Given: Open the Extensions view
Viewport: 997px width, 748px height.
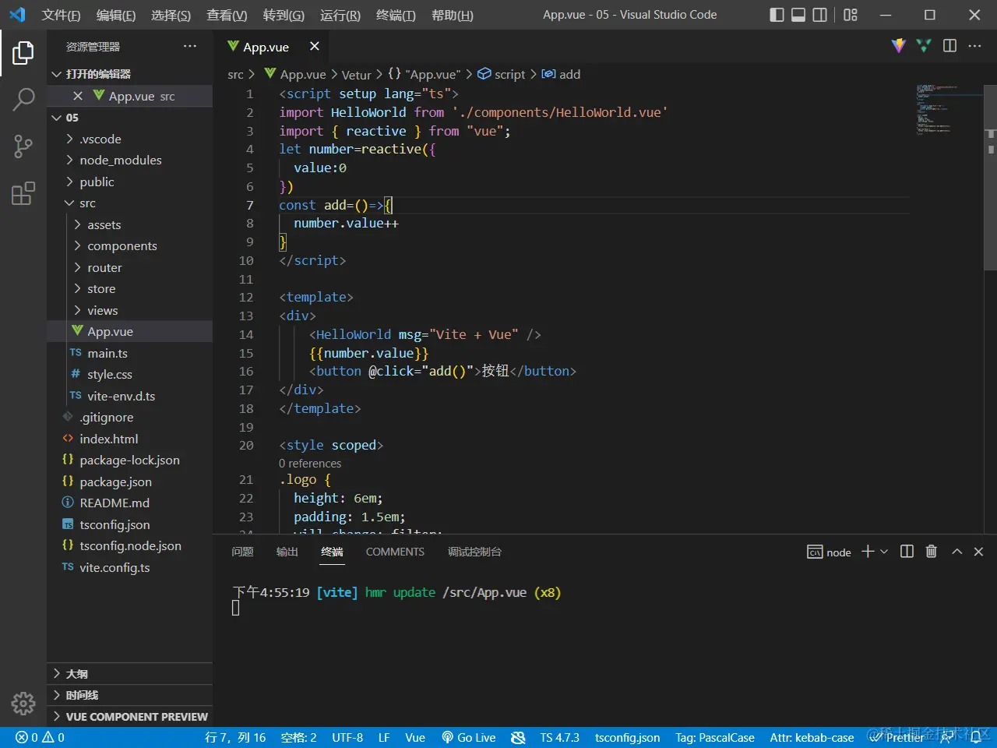Looking at the screenshot, I should (23, 193).
